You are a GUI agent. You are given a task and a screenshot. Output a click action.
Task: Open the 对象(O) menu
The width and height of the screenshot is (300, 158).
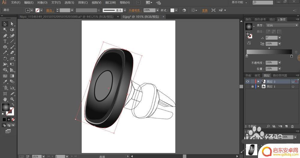click(42, 2)
